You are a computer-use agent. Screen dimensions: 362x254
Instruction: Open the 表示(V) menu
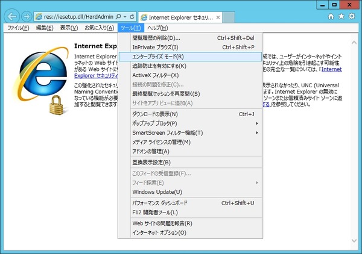click(x=69, y=28)
